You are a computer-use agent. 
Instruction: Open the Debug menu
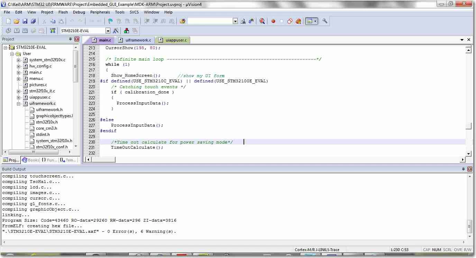tap(79, 12)
